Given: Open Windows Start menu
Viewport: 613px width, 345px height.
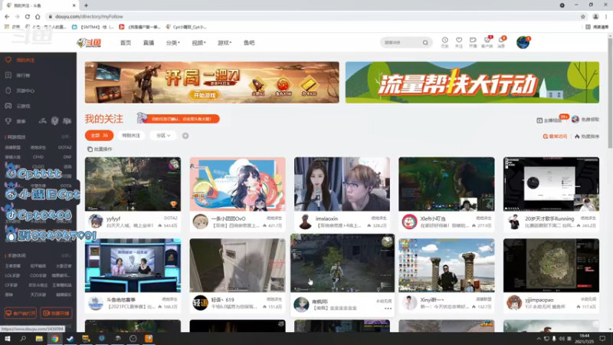Looking at the screenshot, I should point(8,338).
